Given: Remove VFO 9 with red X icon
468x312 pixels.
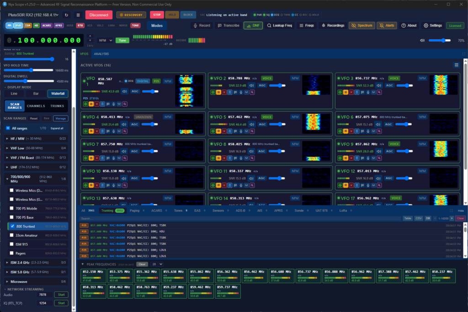Looking at the screenshot, I should pos(351,158).
